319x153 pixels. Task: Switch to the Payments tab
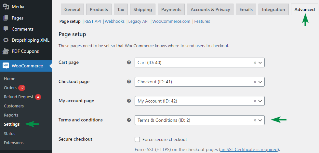point(171,9)
